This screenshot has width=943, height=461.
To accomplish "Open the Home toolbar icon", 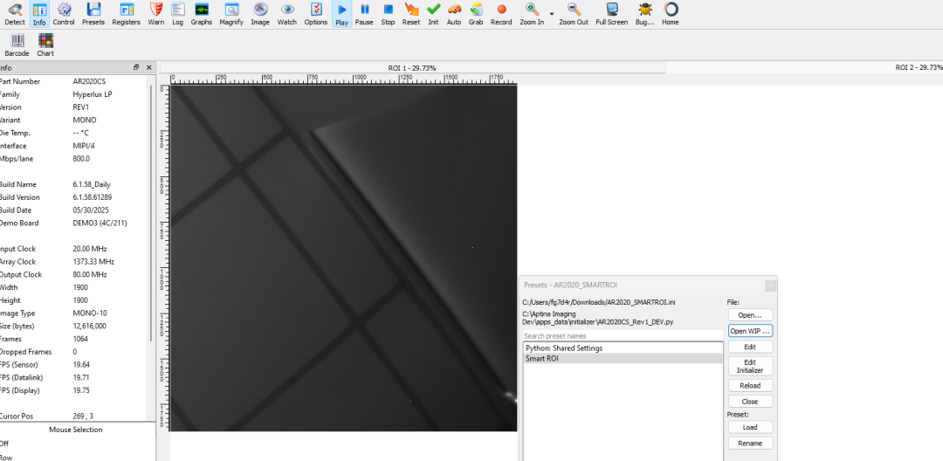I will pyautogui.click(x=671, y=14).
